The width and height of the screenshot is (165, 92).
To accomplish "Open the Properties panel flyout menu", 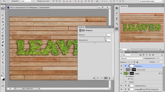I will point(112,27).
